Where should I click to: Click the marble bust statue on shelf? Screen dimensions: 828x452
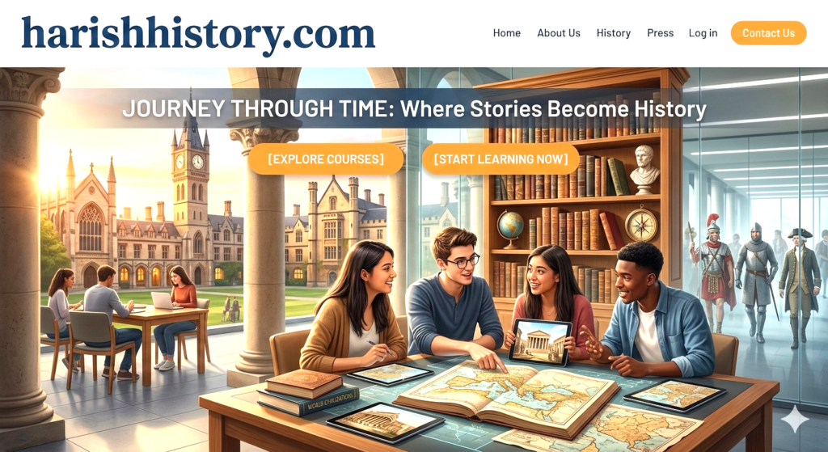(x=644, y=170)
